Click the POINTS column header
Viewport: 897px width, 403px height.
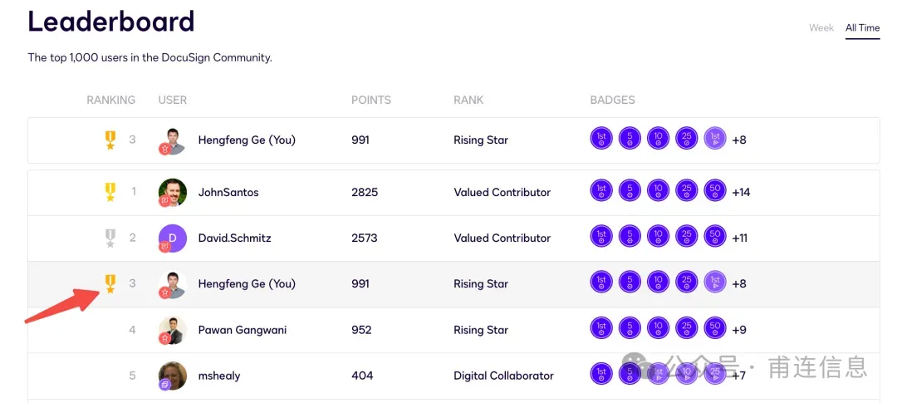[x=370, y=101]
